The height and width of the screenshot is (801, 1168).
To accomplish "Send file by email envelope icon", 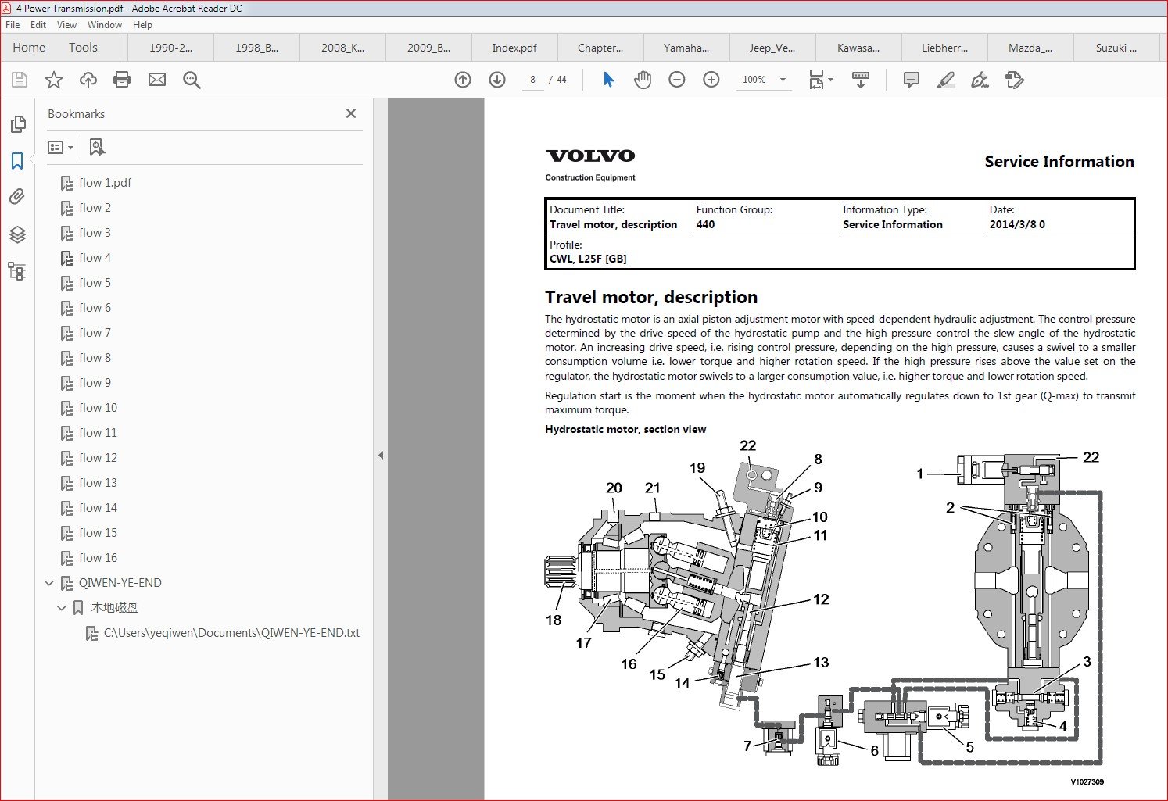I will pos(157,80).
